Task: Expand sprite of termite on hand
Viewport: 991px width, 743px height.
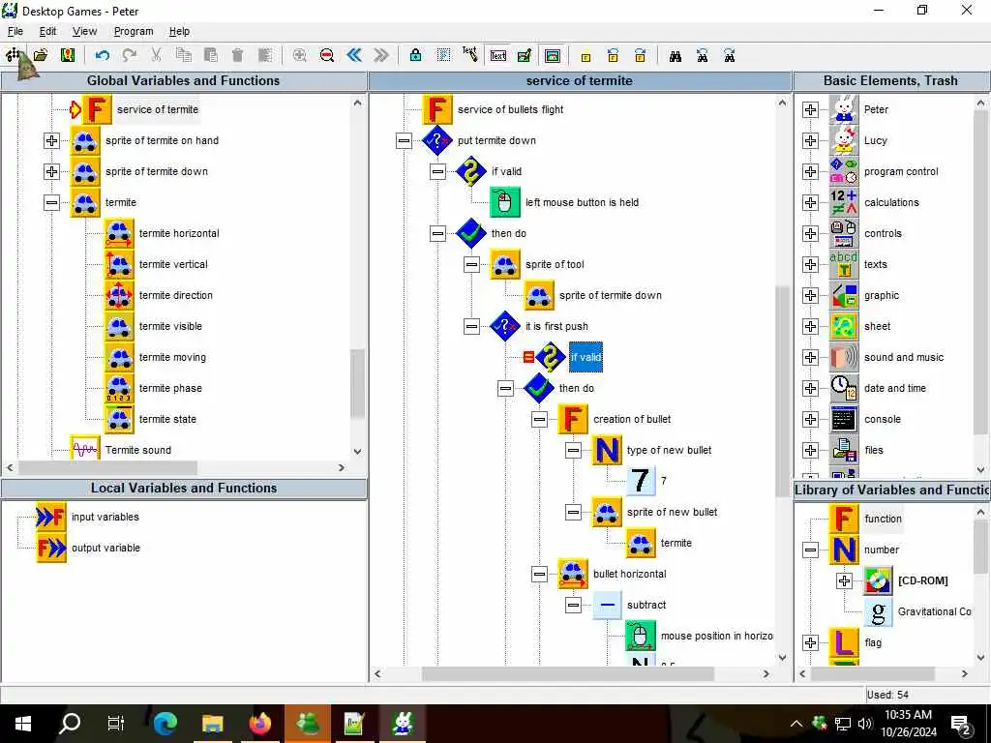Action: (52, 140)
